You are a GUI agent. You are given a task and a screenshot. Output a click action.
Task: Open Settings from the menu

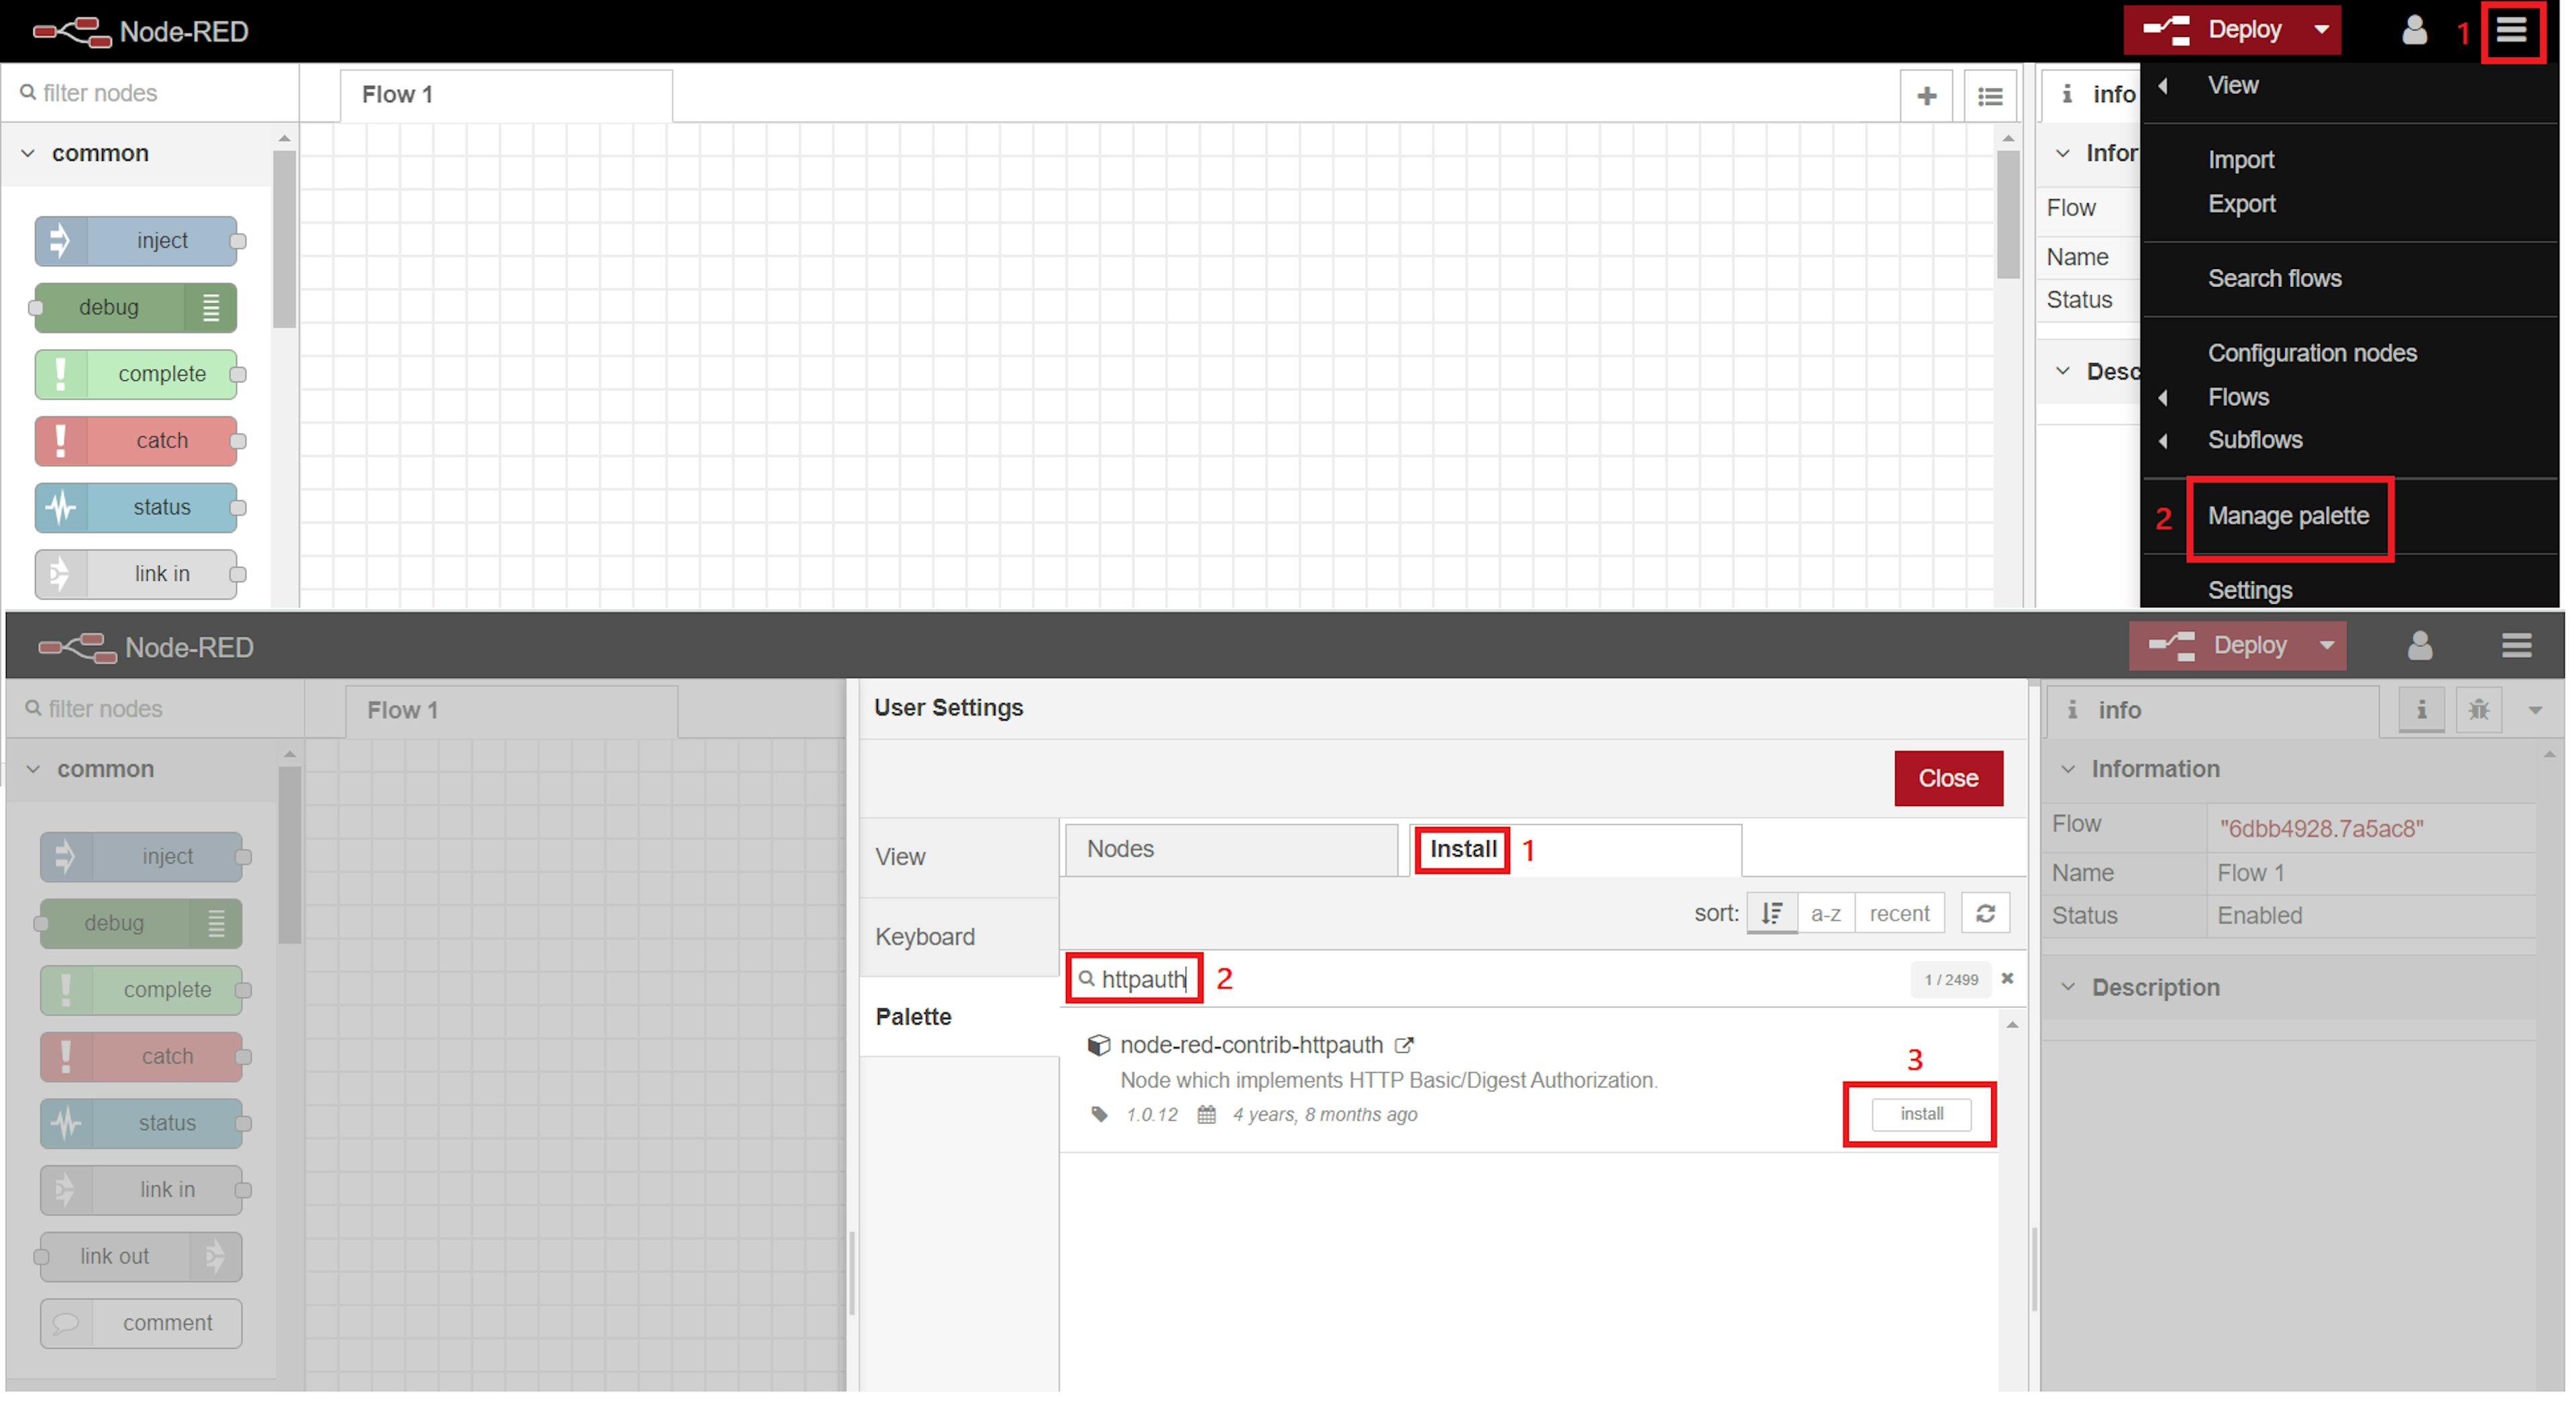point(2350,590)
